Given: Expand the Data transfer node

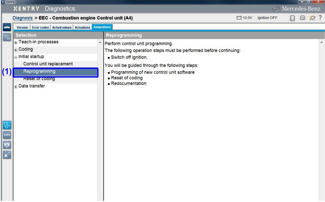Looking at the screenshot, I should 16,87.
